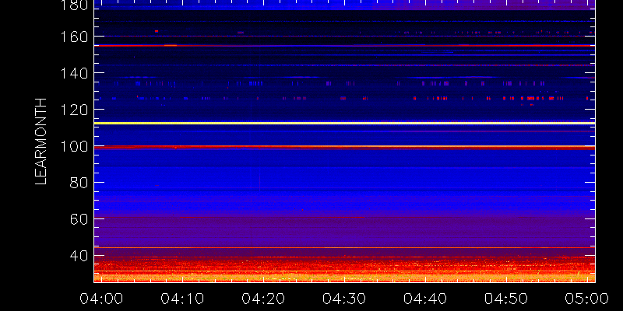The width and height of the screenshot is (623, 311).
Task: Click the 04:30 time axis label
Action: pos(344,299)
